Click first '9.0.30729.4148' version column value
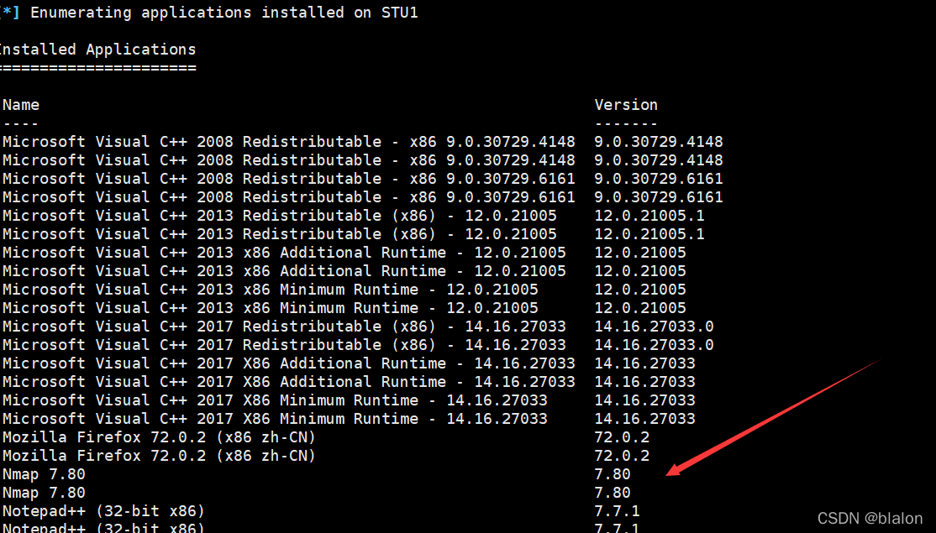 pos(659,142)
